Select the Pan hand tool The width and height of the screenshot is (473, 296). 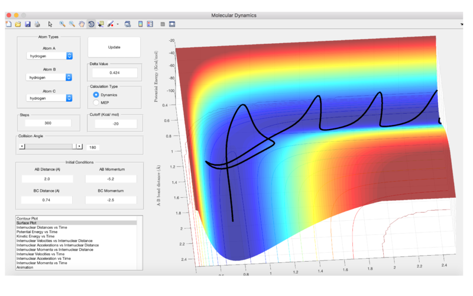point(82,24)
